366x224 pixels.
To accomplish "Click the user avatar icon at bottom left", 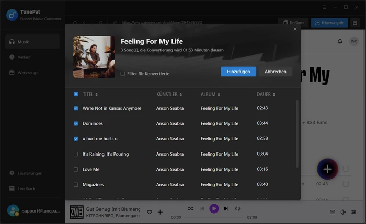I will pyautogui.click(x=13, y=210).
